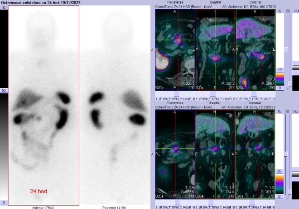Click the 'P: 263.3' position readout

tap(268, 192)
